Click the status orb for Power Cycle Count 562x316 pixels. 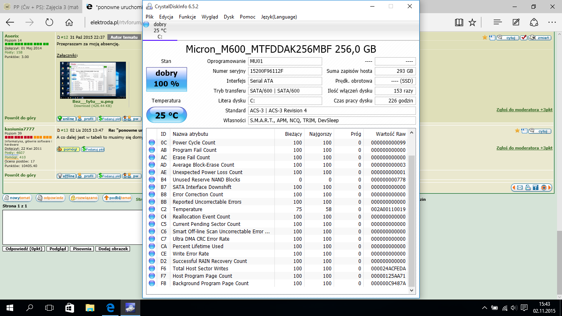pyautogui.click(x=152, y=142)
